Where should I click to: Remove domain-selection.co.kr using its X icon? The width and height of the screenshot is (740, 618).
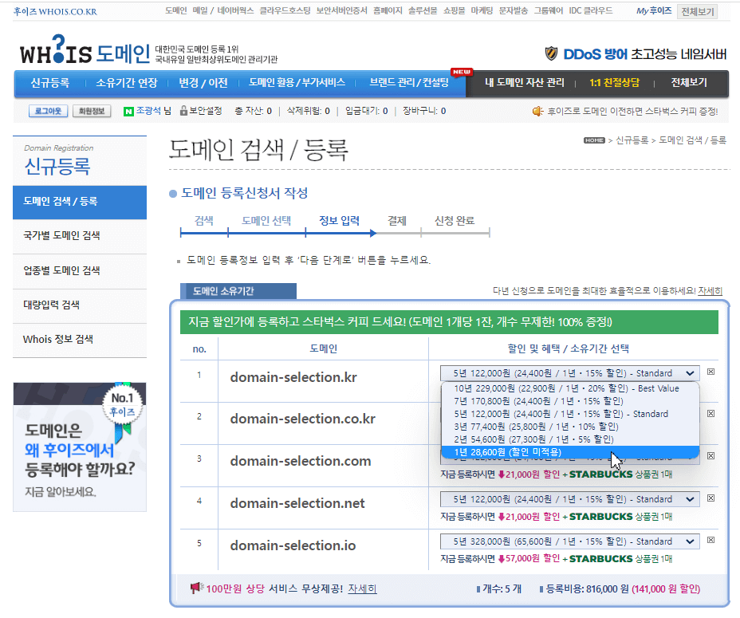click(x=709, y=415)
